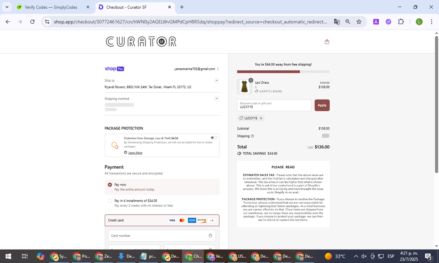Select the Pay now option
Image resolution: width=439 pixels, height=263 pixels.
[110, 185]
